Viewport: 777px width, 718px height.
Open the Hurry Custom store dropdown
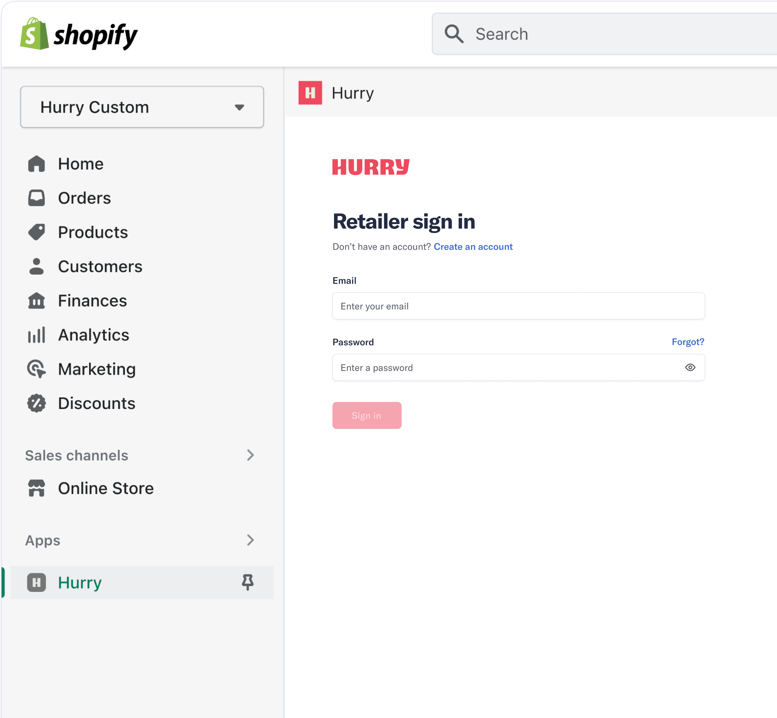[142, 107]
